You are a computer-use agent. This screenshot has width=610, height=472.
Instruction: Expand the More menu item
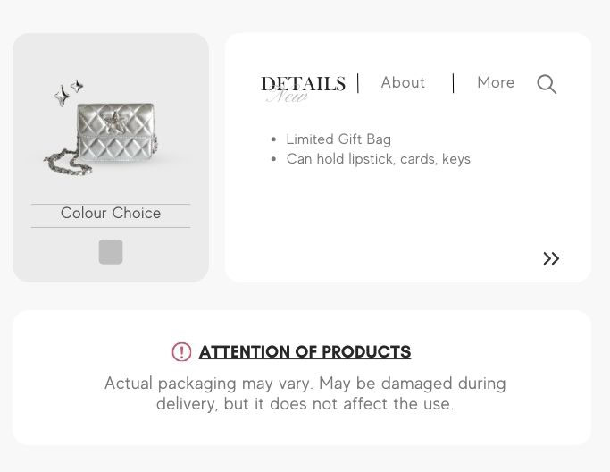pos(496,82)
